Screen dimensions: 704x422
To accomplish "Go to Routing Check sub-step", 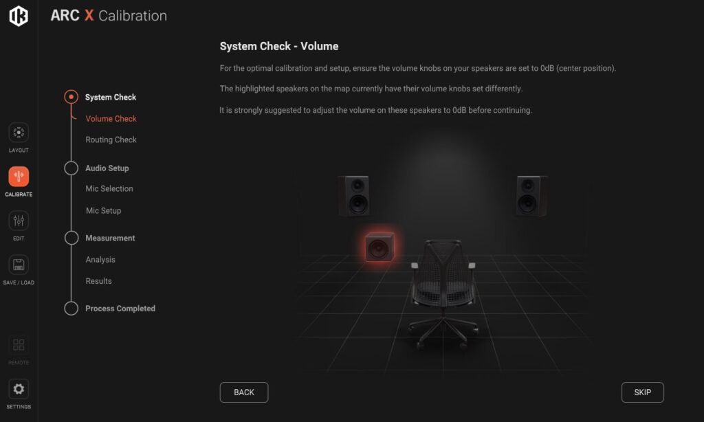I will coord(111,140).
